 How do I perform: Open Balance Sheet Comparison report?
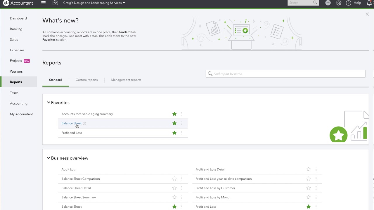pyautogui.click(x=81, y=179)
